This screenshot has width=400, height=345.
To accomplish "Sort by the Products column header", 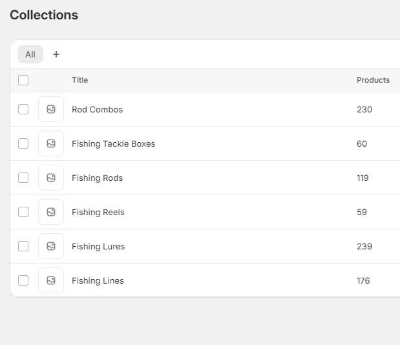I will tap(374, 80).
